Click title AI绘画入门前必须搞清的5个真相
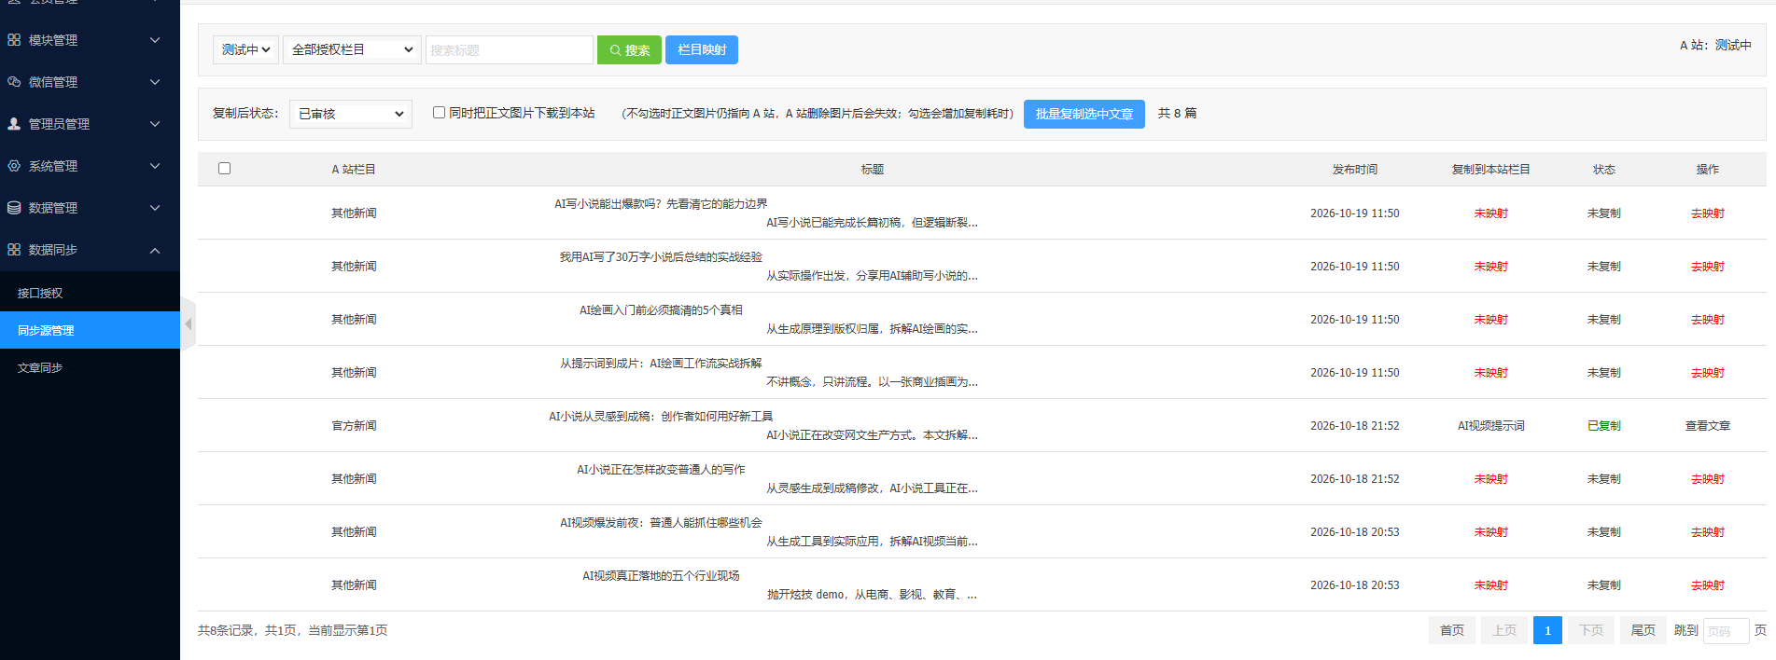 661,310
